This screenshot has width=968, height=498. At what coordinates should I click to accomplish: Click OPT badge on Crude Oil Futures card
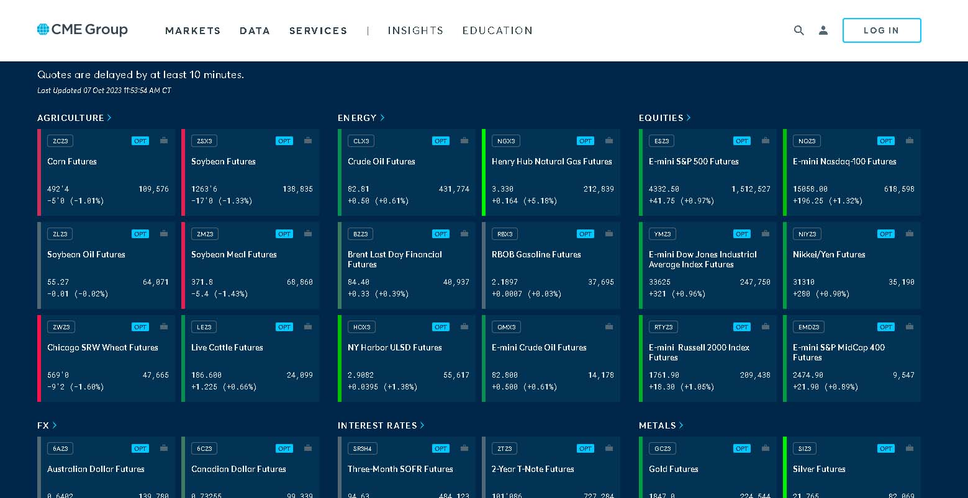click(441, 141)
